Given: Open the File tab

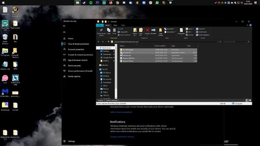Looking at the screenshot, I should (x=100, y=25).
